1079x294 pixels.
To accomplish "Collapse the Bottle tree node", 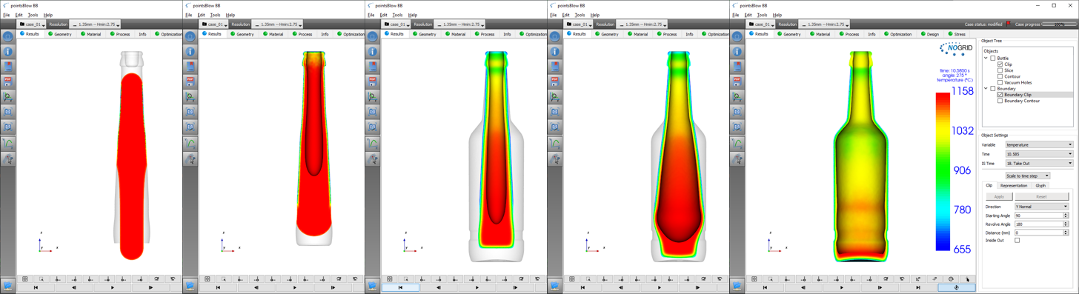I will pyautogui.click(x=986, y=59).
